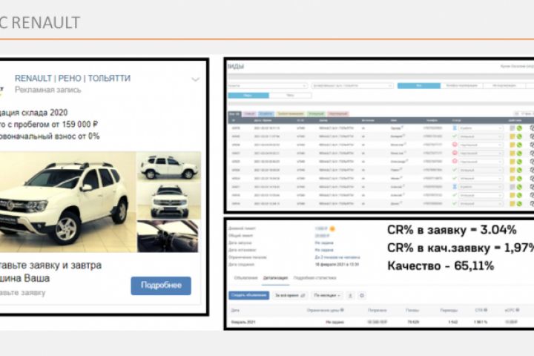534x356 pixels.
Task: Open the car interior thumbnail
Action: [x=168, y=237]
